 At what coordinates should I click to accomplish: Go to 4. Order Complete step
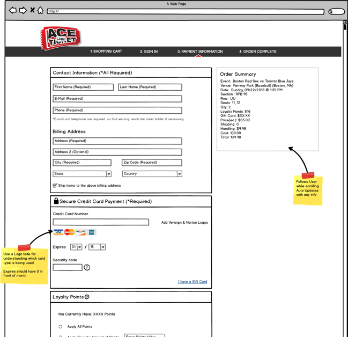point(258,52)
